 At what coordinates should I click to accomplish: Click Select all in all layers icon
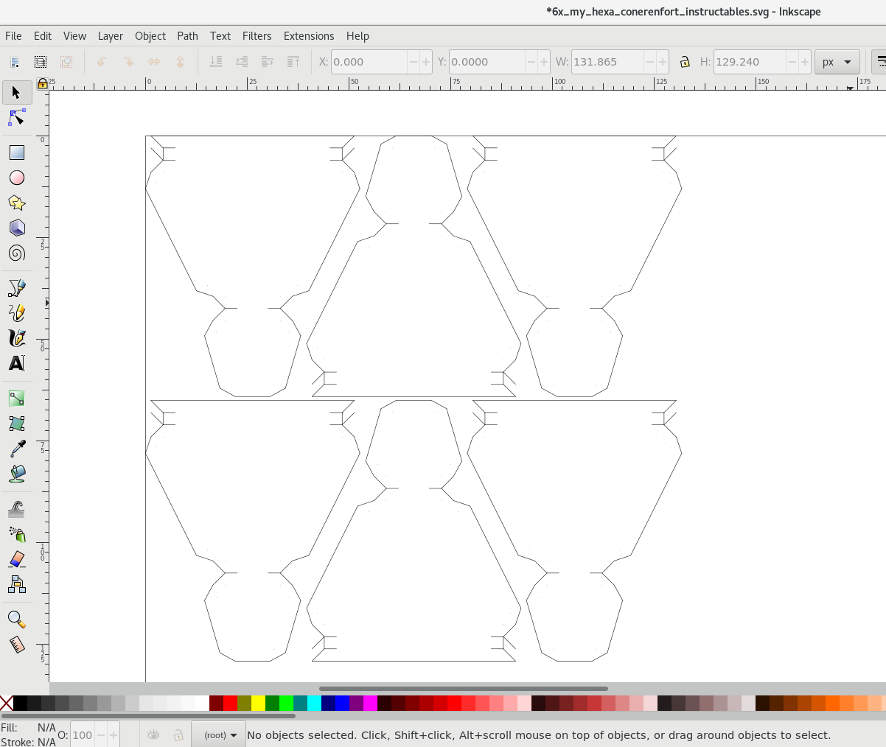click(x=41, y=62)
